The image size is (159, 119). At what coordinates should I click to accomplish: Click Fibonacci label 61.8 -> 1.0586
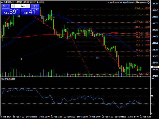click(143, 45)
